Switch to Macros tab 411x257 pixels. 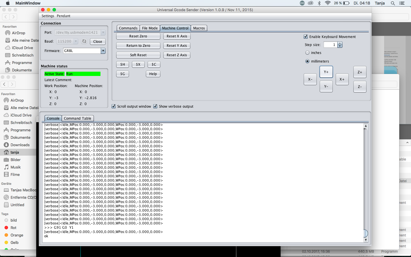coord(199,28)
